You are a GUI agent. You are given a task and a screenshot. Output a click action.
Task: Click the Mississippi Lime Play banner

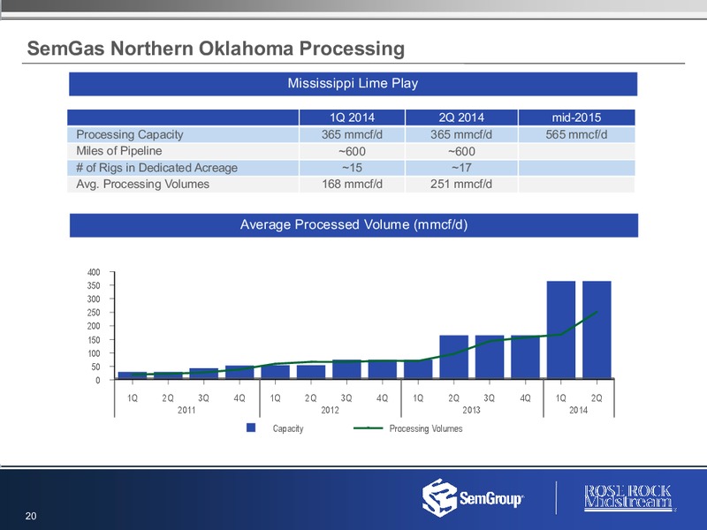353,84
